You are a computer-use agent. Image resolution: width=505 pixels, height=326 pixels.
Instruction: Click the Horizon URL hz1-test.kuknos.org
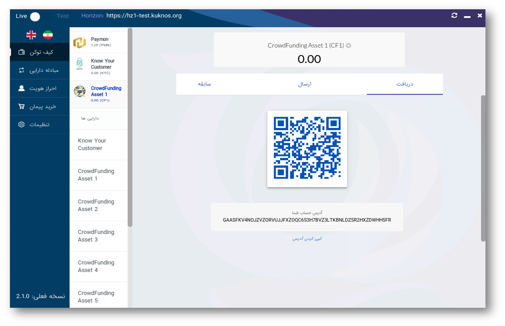pos(144,16)
